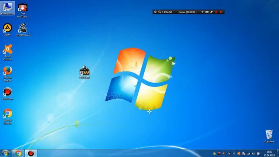Open Bandicam from the taskbar

31,153
